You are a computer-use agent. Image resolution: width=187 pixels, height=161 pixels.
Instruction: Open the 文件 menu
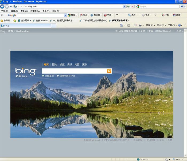tap(5, 11)
